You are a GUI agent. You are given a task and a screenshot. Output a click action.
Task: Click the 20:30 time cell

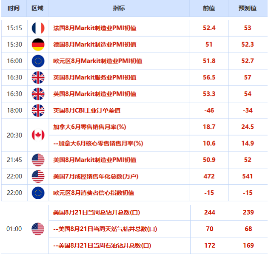point(14,135)
